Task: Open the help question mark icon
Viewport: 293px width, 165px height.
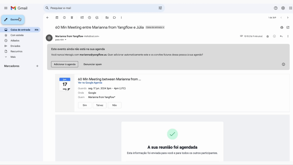Action: [x=276, y=8]
